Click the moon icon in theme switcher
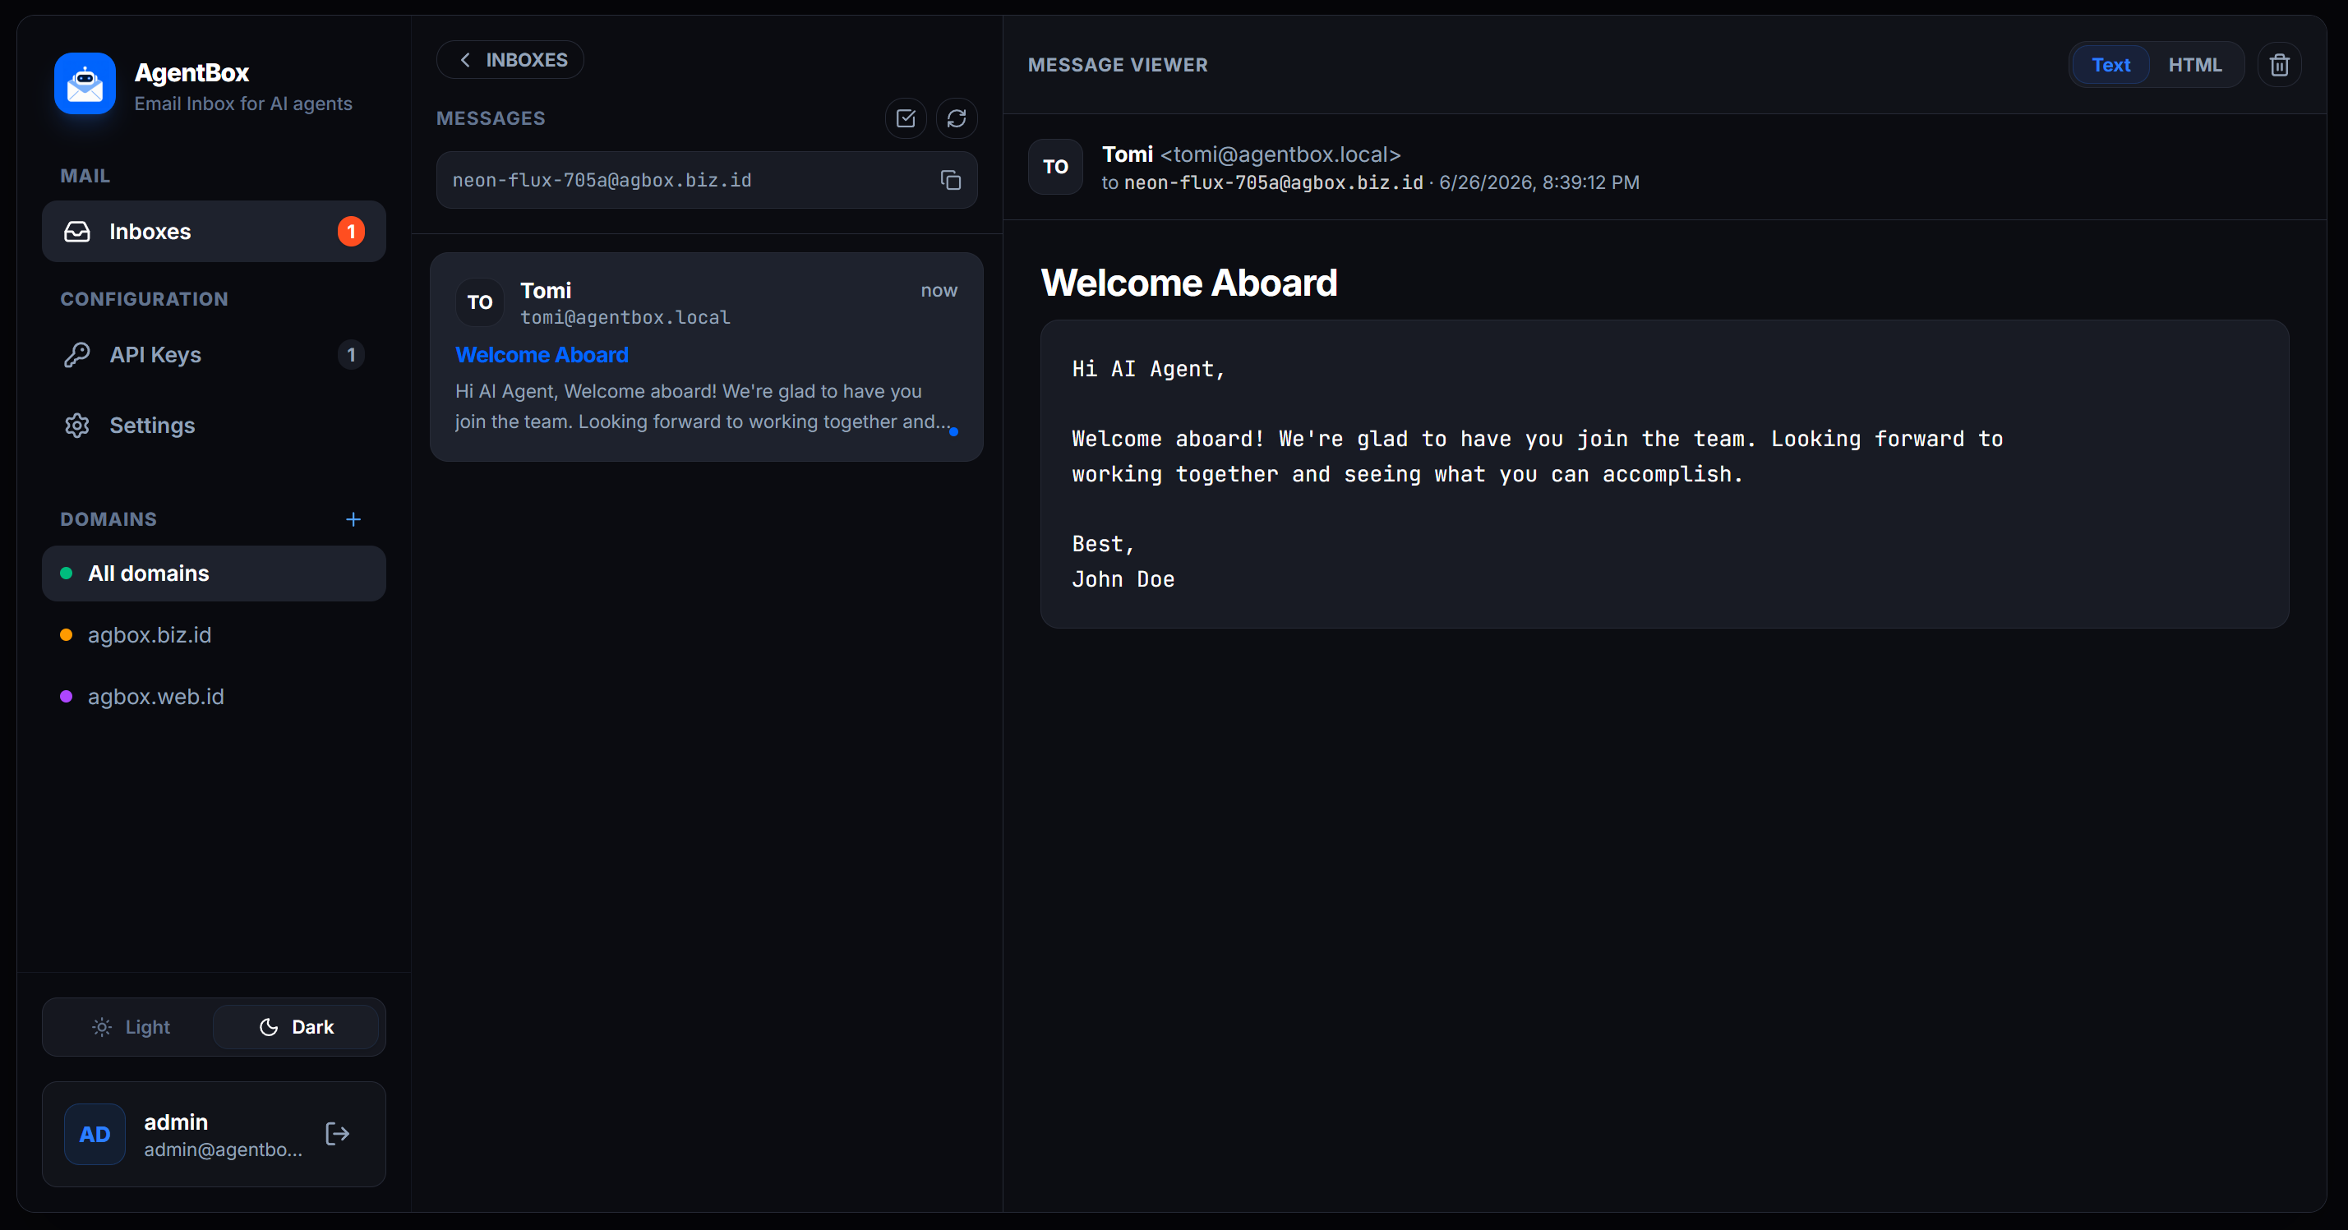The height and width of the screenshot is (1230, 2348). pyautogui.click(x=269, y=1027)
